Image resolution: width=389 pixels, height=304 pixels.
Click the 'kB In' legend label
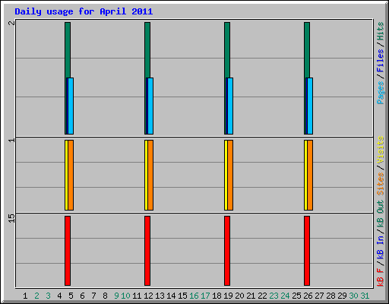pos(381,247)
